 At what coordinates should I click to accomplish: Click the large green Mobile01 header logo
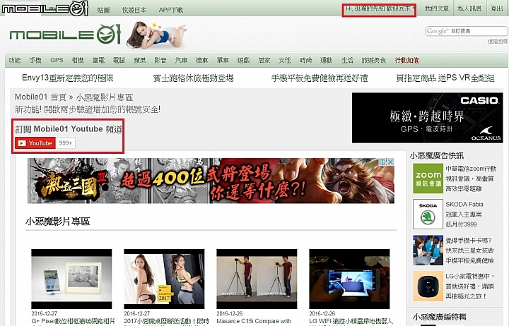click(x=65, y=34)
